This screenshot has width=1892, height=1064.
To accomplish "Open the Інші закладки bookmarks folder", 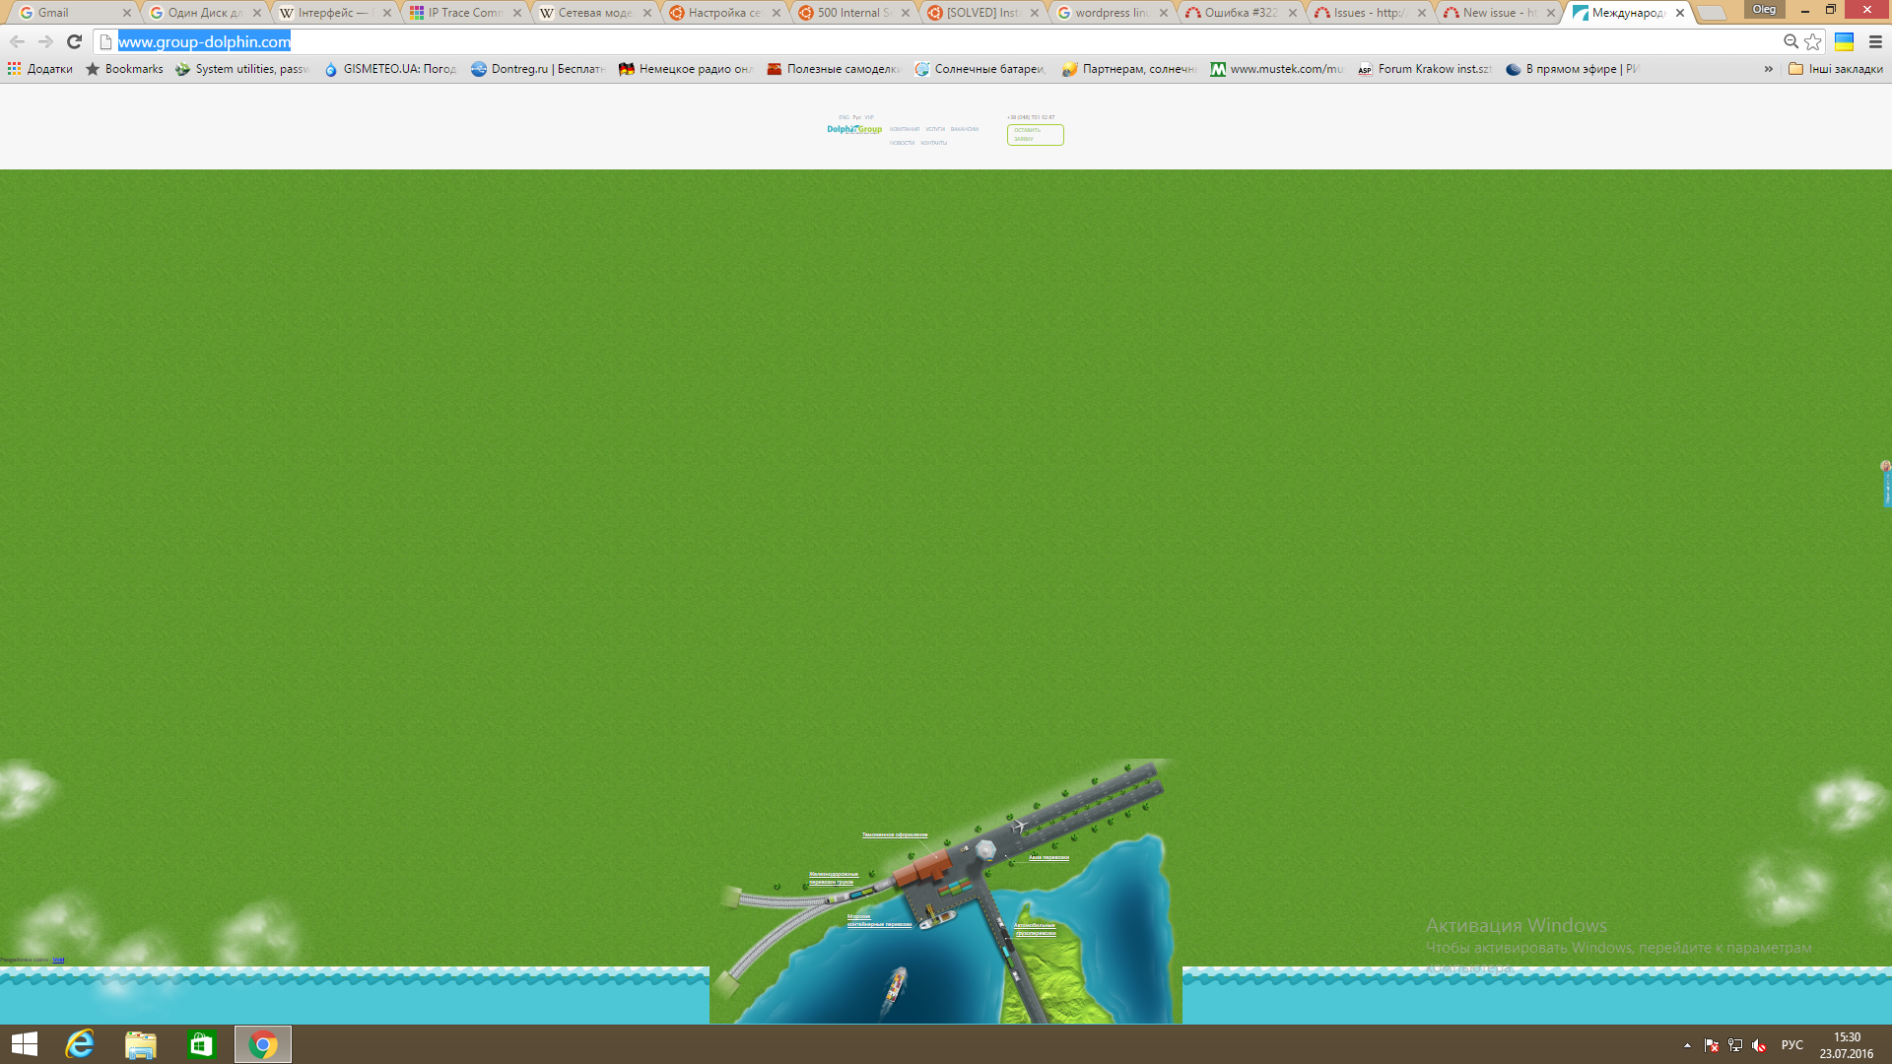I will tap(1835, 69).
